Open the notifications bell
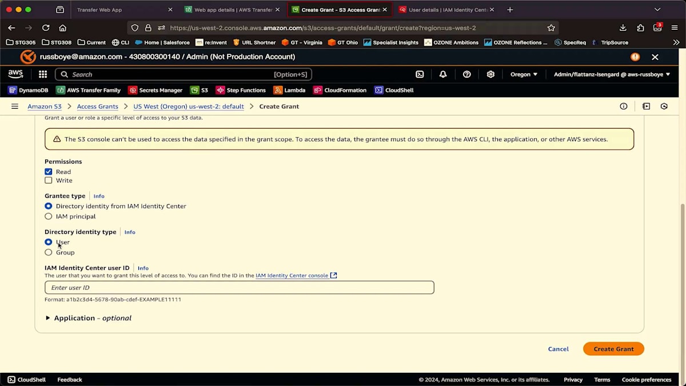The image size is (686, 386). pyautogui.click(x=443, y=74)
